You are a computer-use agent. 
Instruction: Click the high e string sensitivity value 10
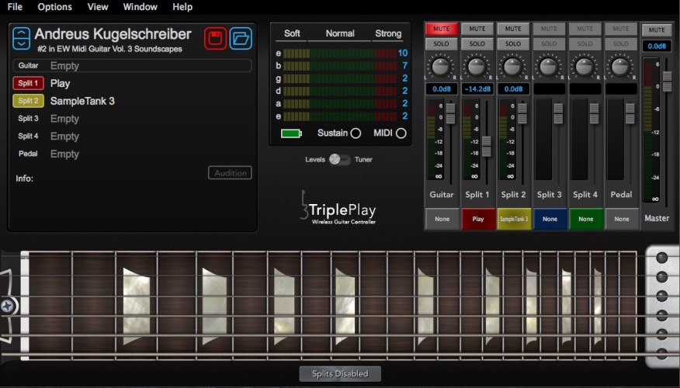click(x=402, y=54)
